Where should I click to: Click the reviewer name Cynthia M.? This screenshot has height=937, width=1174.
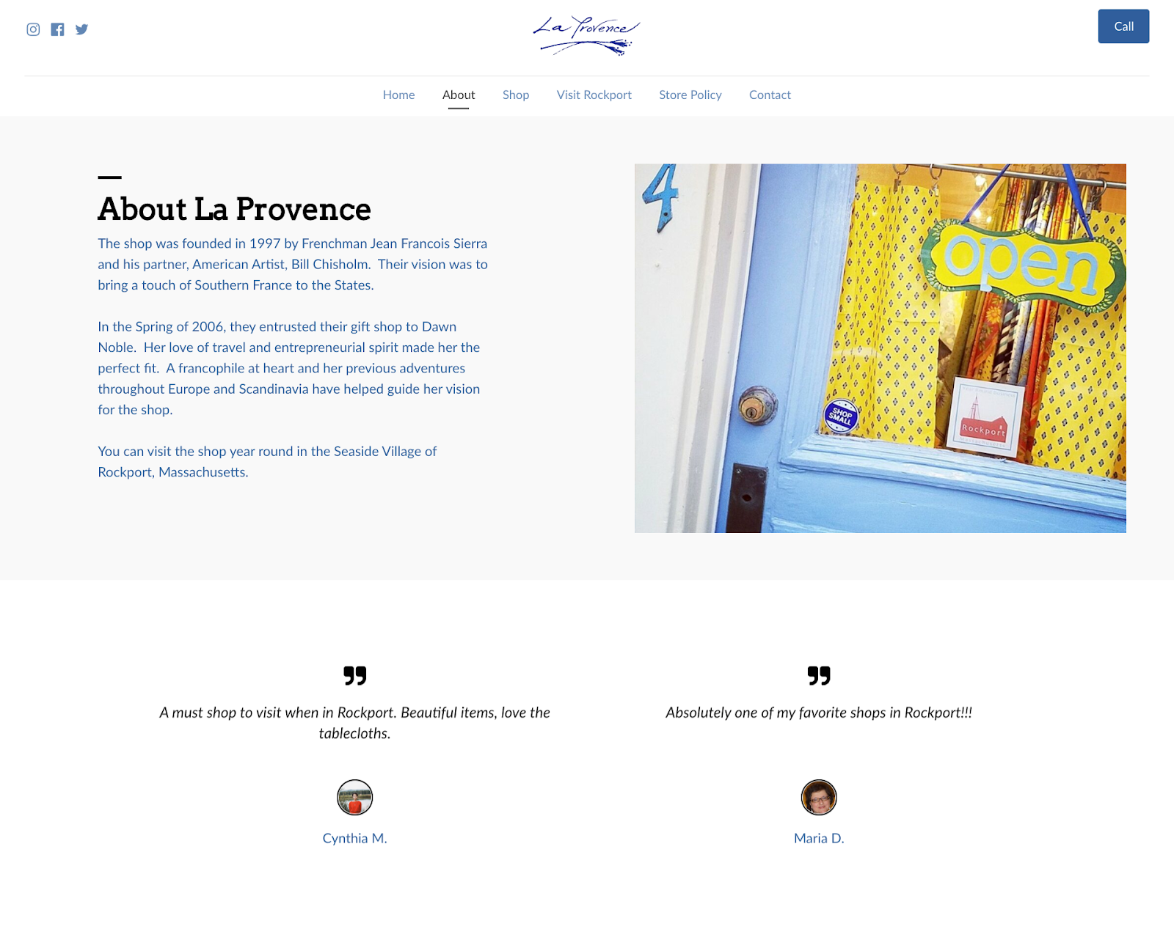click(x=355, y=838)
